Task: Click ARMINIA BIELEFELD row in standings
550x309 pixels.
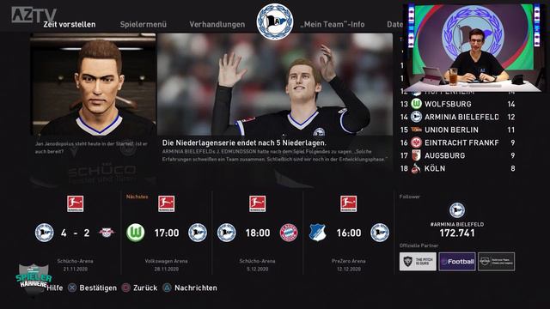Action: [458, 117]
